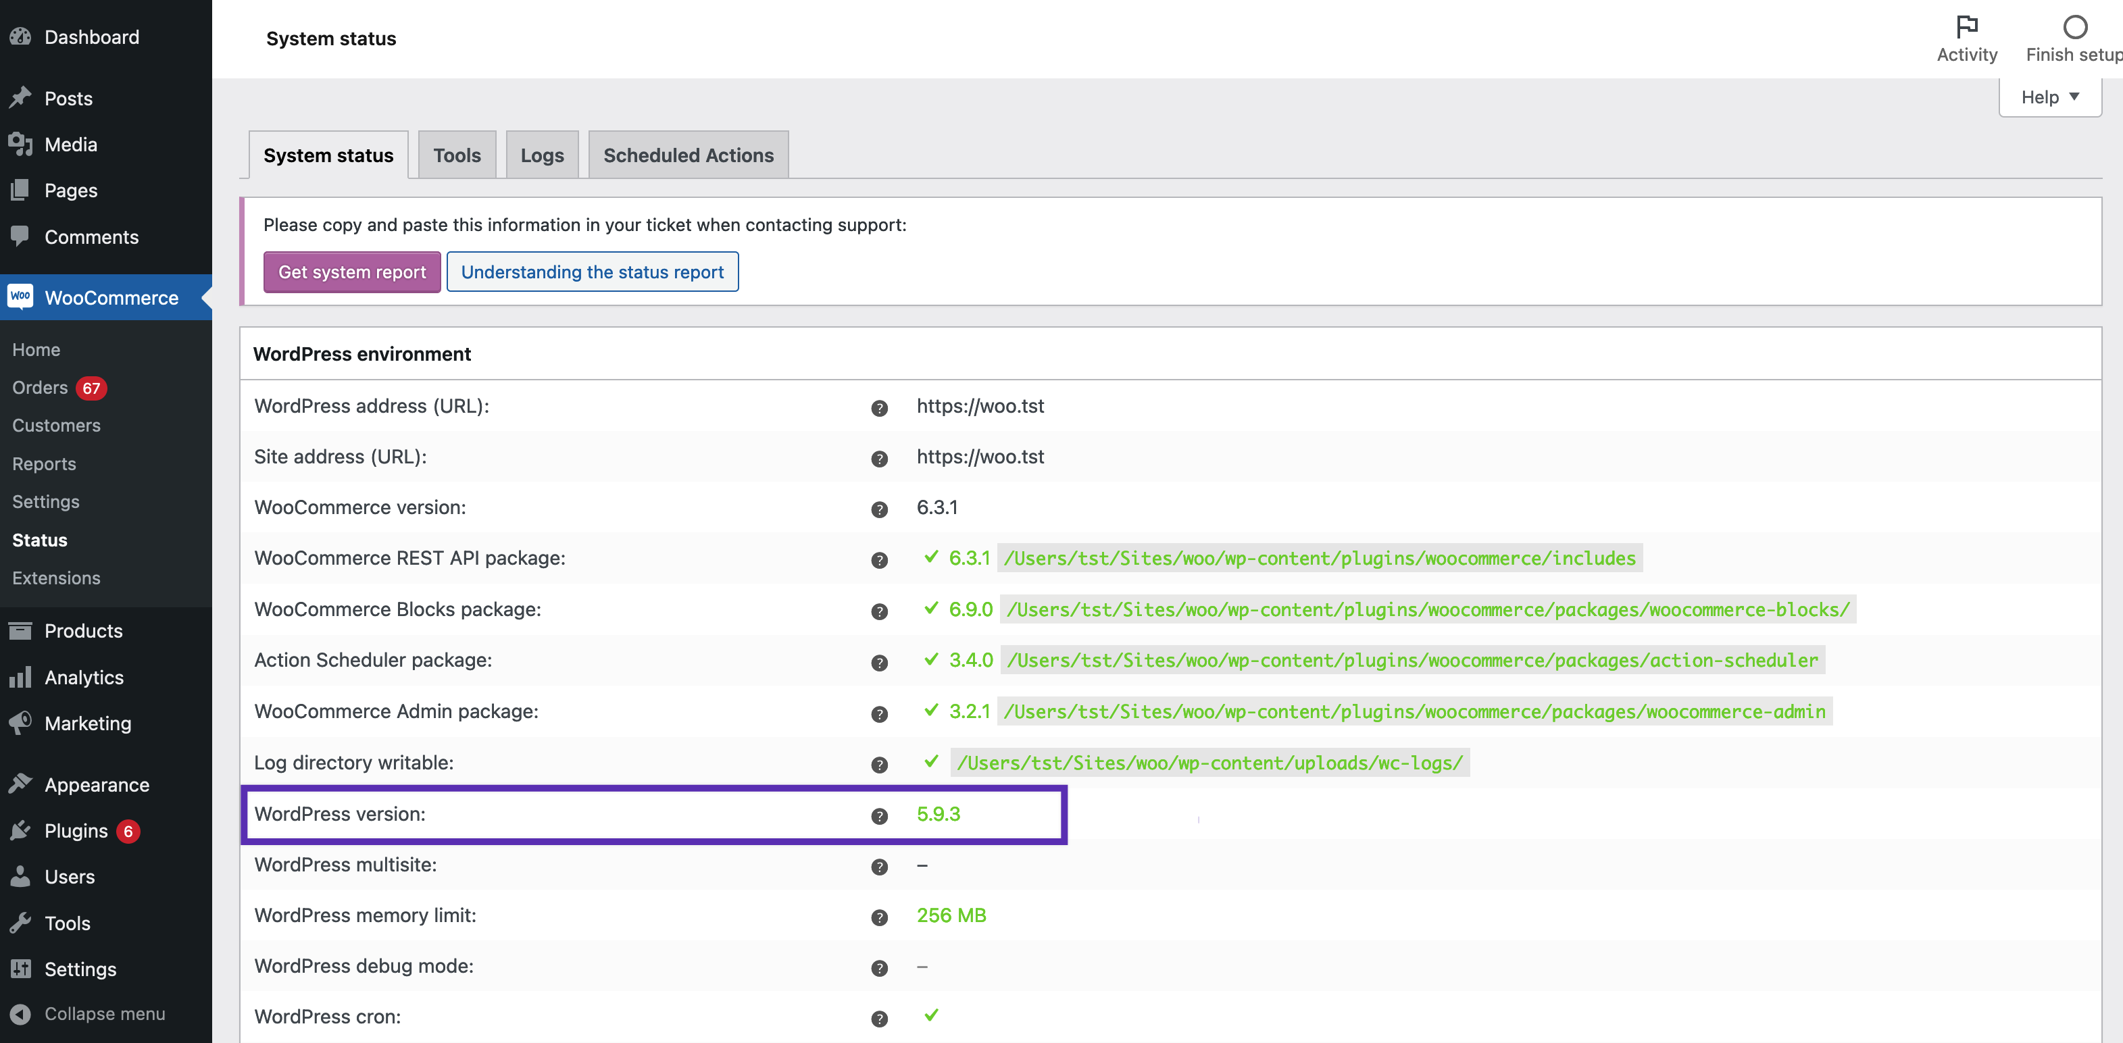Open Understanding the status report link
This screenshot has width=2123, height=1043.
(x=592, y=272)
